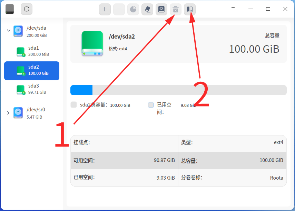The image size is (295, 211).
Task: Select the /dev/sr0 5.47 GiB disk
Action: point(32,113)
